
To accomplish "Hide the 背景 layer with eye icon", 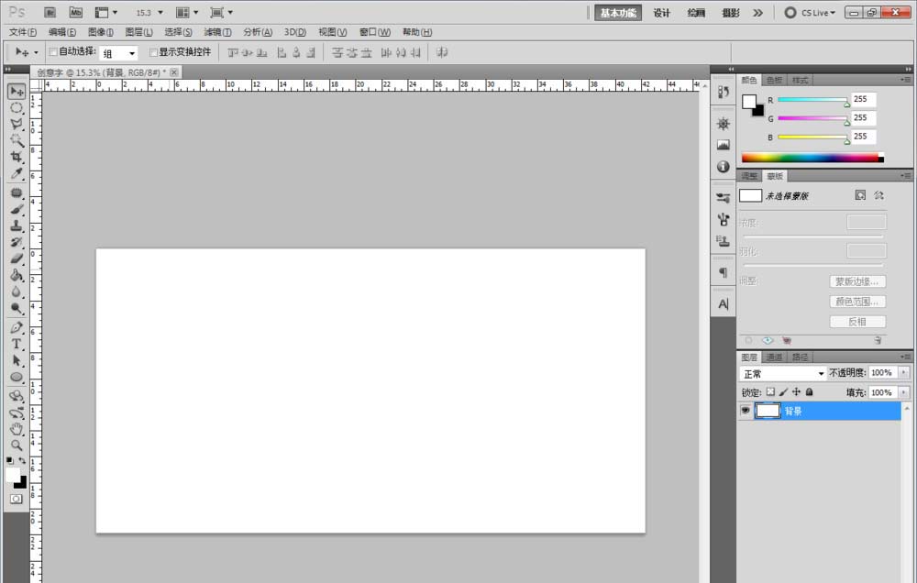I will 745,411.
